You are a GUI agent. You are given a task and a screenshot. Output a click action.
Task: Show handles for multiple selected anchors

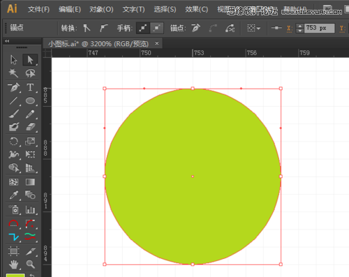(x=143, y=28)
